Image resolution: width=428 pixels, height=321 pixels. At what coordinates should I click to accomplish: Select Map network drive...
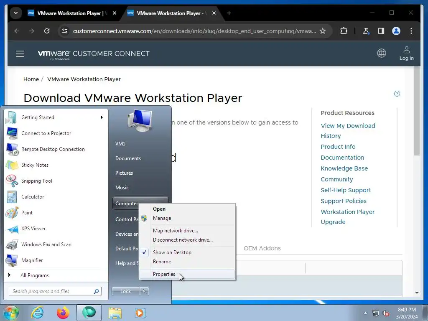187,231
